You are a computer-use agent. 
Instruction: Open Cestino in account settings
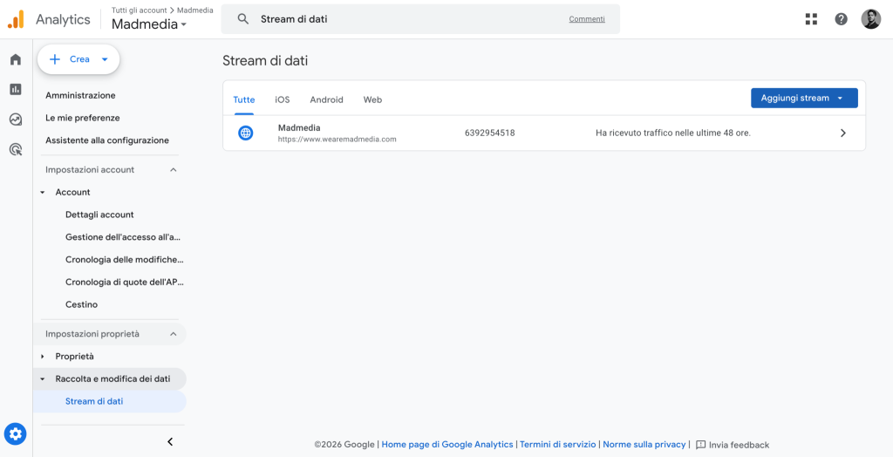pyautogui.click(x=81, y=305)
